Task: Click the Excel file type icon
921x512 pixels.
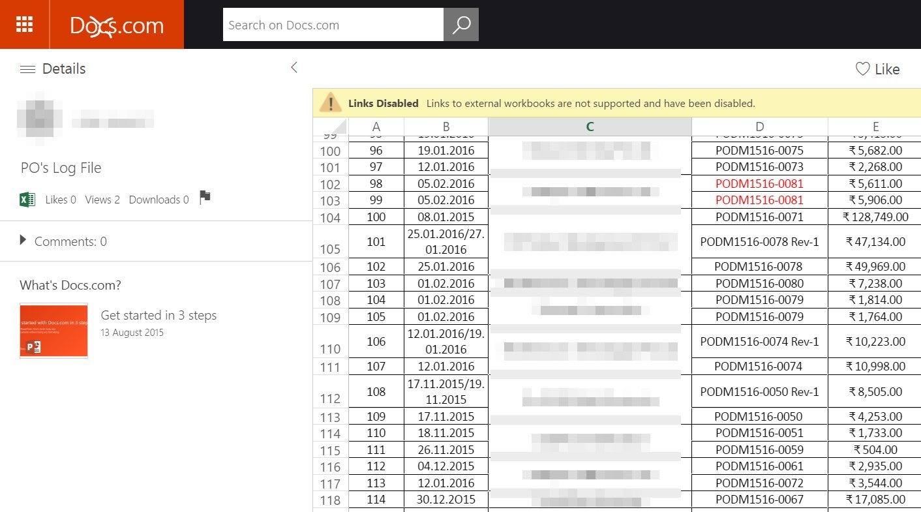Action: tap(27, 199)
